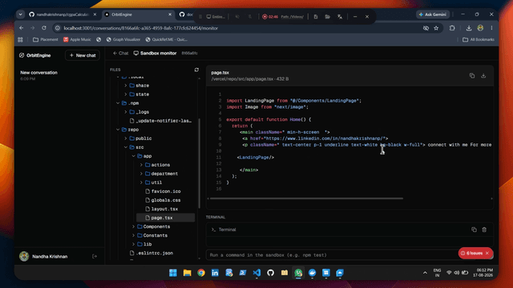Toggle the recorder's microphone
The width and height of the screenshot is (513, 288).
[x=249, y=17]
